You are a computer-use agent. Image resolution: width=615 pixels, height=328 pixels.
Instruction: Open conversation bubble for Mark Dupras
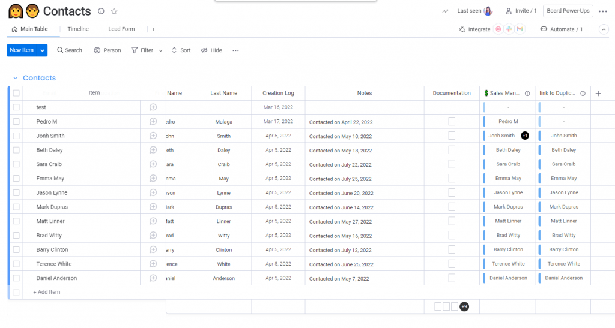(153, 207)
